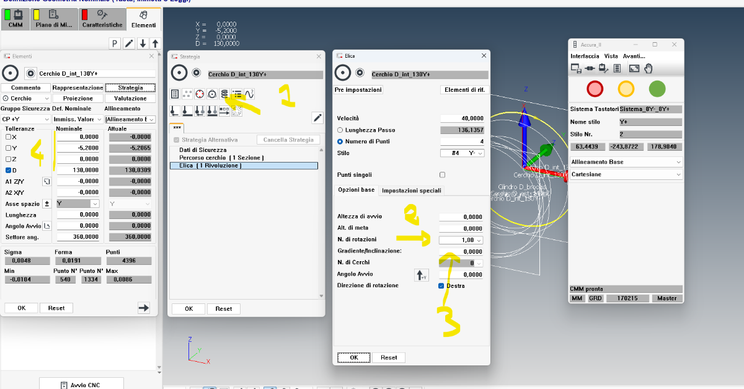Switch to the Impostazioni speciali tab
The height and width of the screenshot is (389, 744).
click(x=412, y=190)
